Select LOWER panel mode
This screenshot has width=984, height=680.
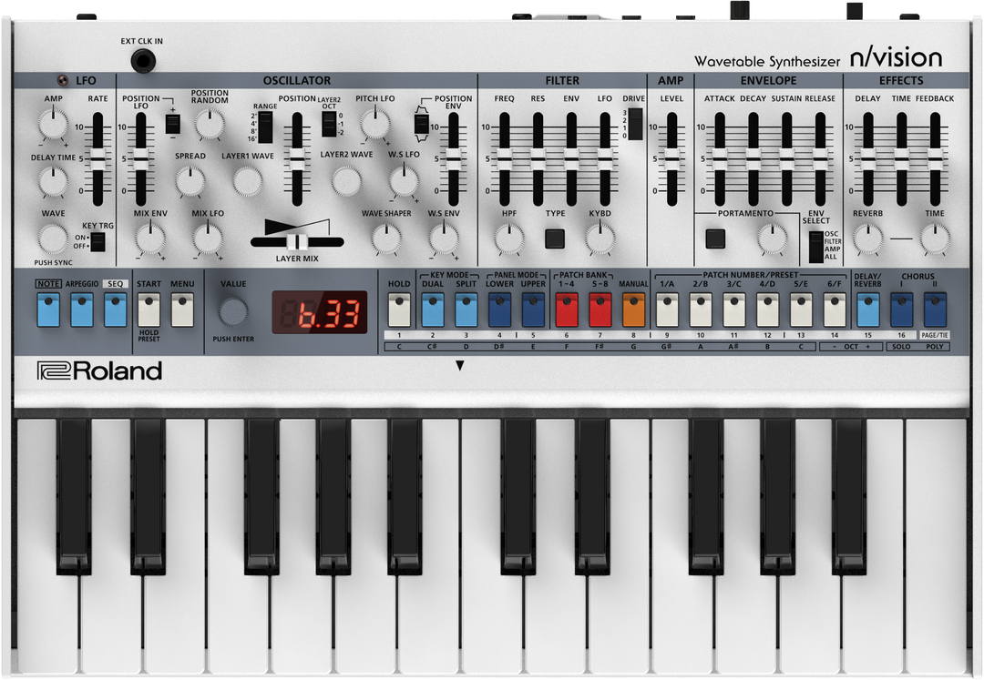click(x=499, y=310)
